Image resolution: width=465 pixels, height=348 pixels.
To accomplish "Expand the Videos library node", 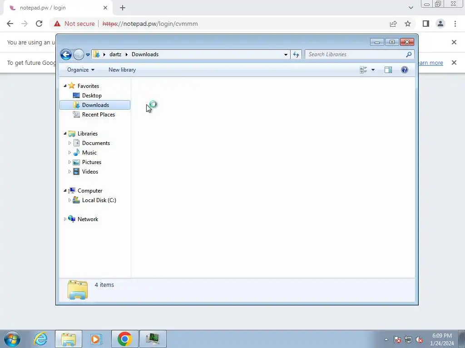I will click(69, 172).
